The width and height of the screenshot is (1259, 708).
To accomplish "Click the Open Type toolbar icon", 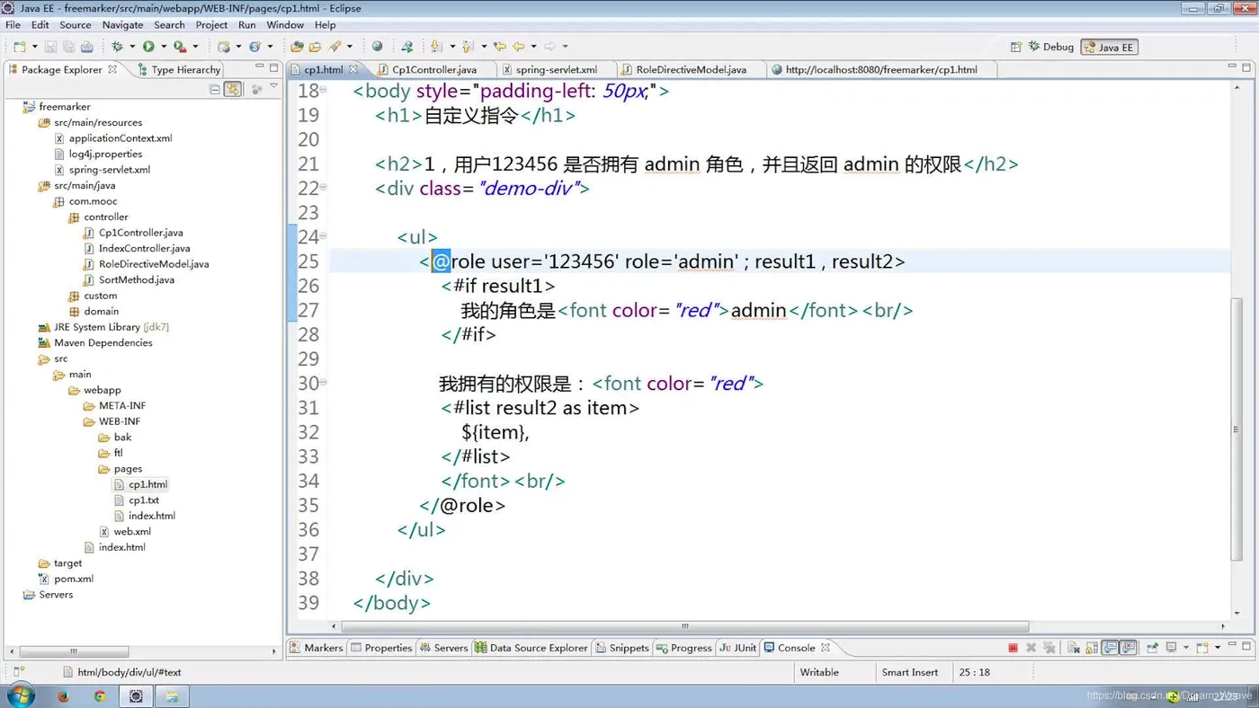I will click(x=296, y=47).
